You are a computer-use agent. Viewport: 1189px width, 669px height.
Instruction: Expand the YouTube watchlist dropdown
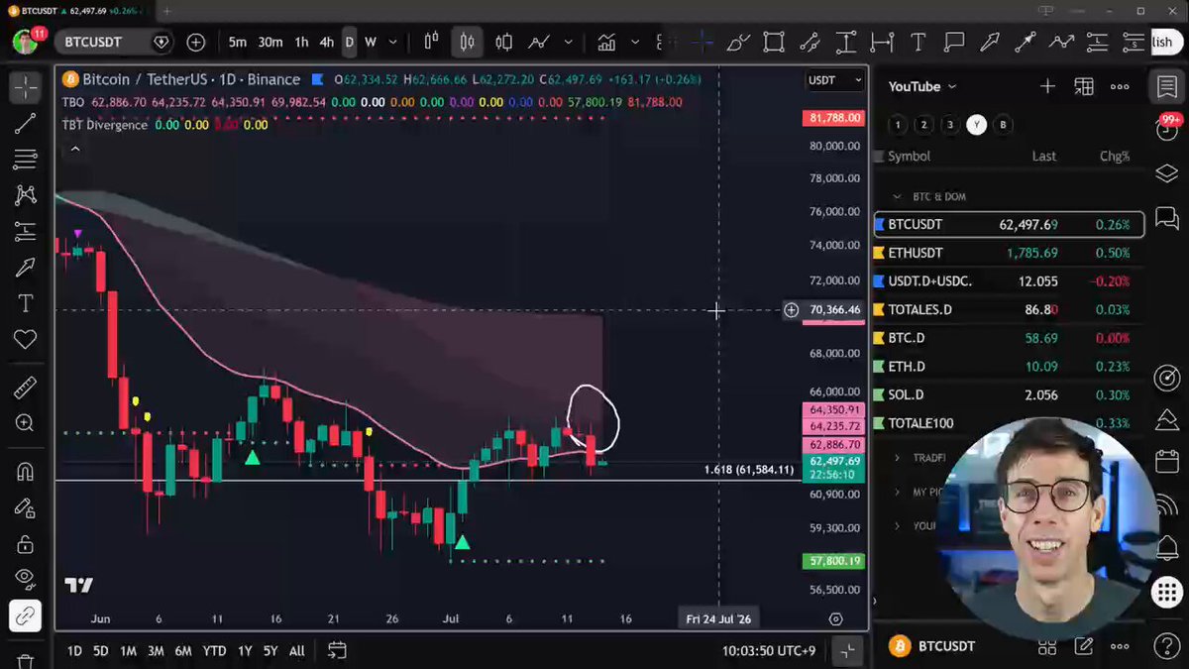[x=922, y=86]
